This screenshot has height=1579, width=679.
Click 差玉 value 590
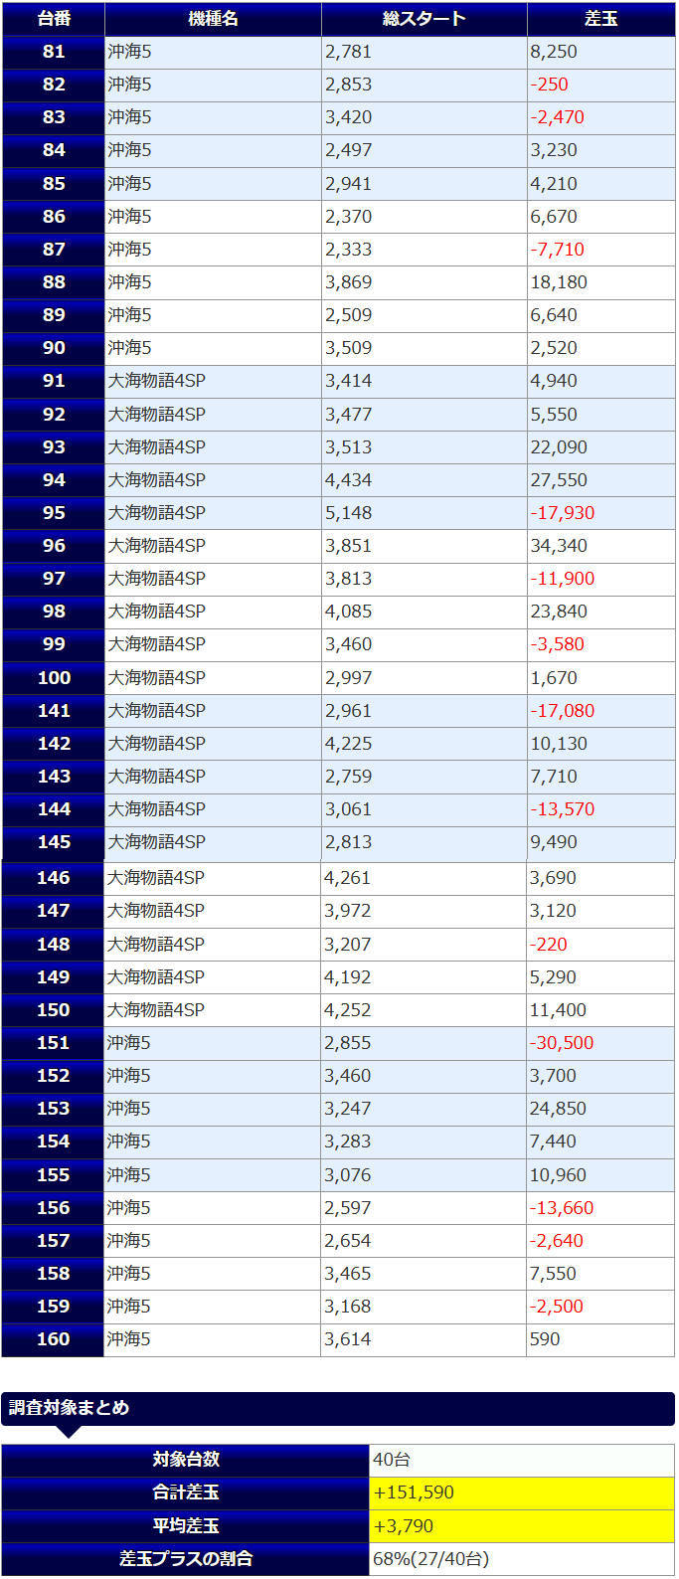click(545, 1339)
